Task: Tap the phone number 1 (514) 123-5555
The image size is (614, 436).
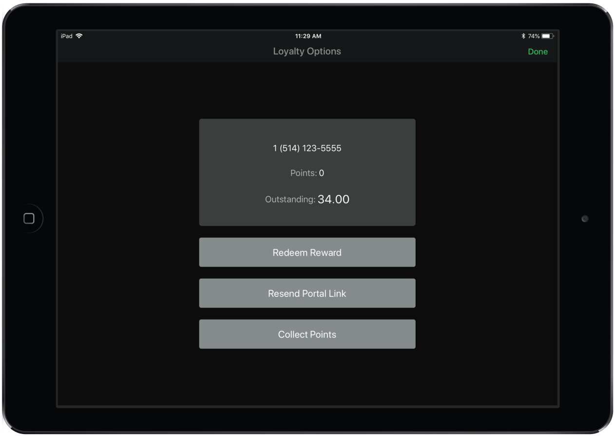Action: (307, 148)
